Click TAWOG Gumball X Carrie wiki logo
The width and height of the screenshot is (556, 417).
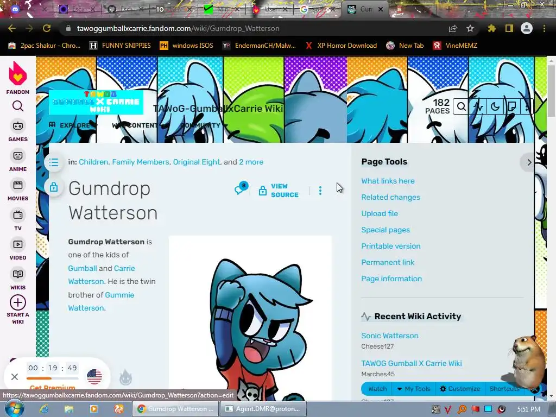[96, 102]
